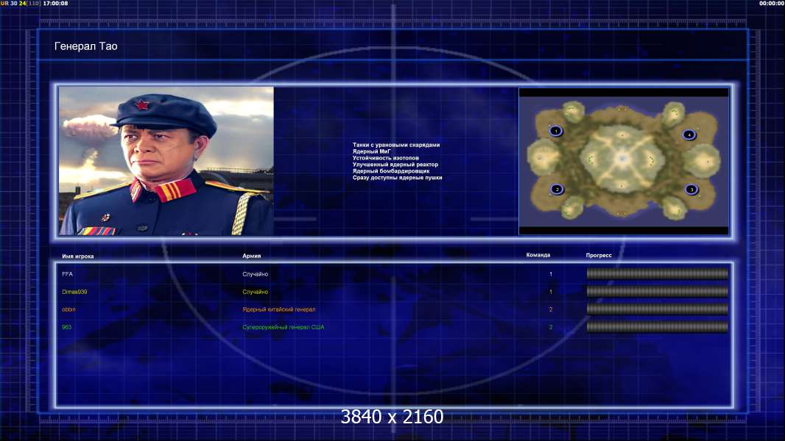The height and width of the screenshot is (441, 785).
Task: Click the progress bar in the 963 row
Action: coord(658,327)
